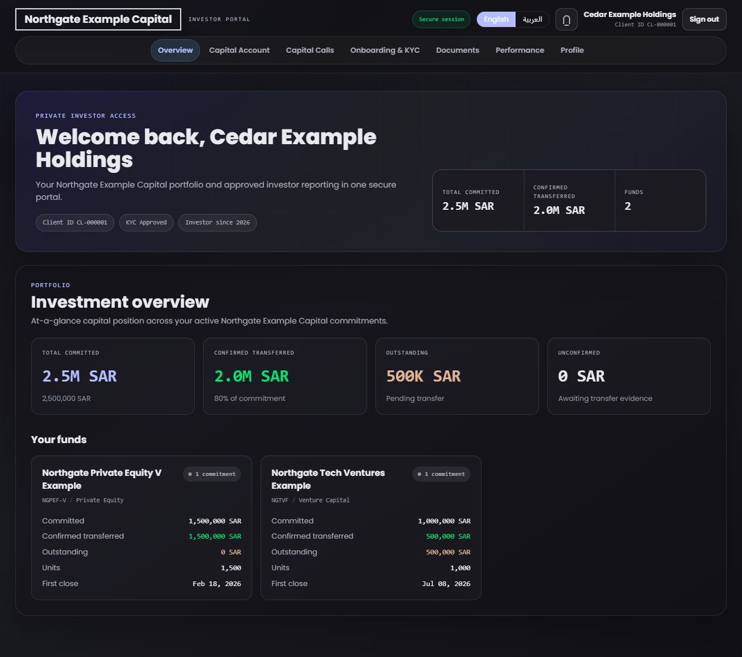This screenshot has height=657, width=742.
Task: Switch to Onboarding & KYC tab
Action: (x=385, y=50)
